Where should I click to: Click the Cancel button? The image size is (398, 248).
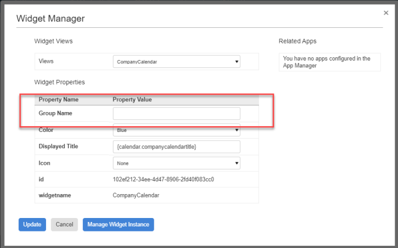point(64,225)
